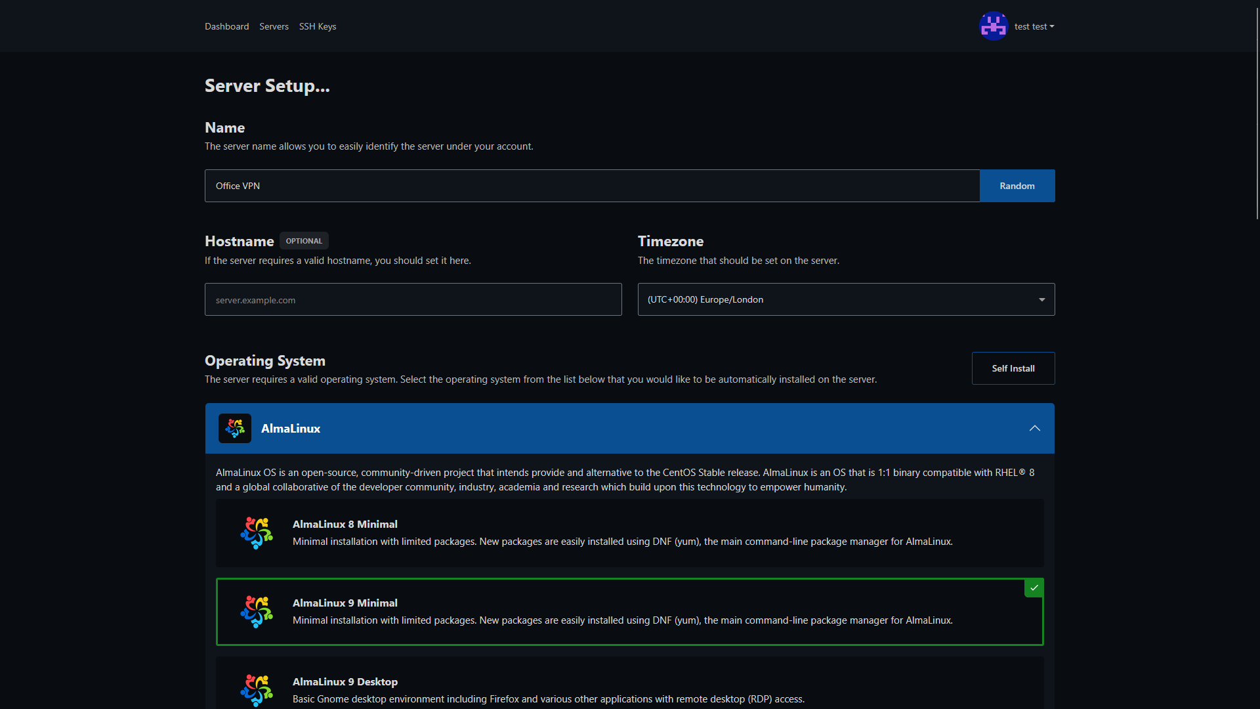Choose AlmaLinux 9 Desktop option

pyautogui.click(x=630, y=683)
